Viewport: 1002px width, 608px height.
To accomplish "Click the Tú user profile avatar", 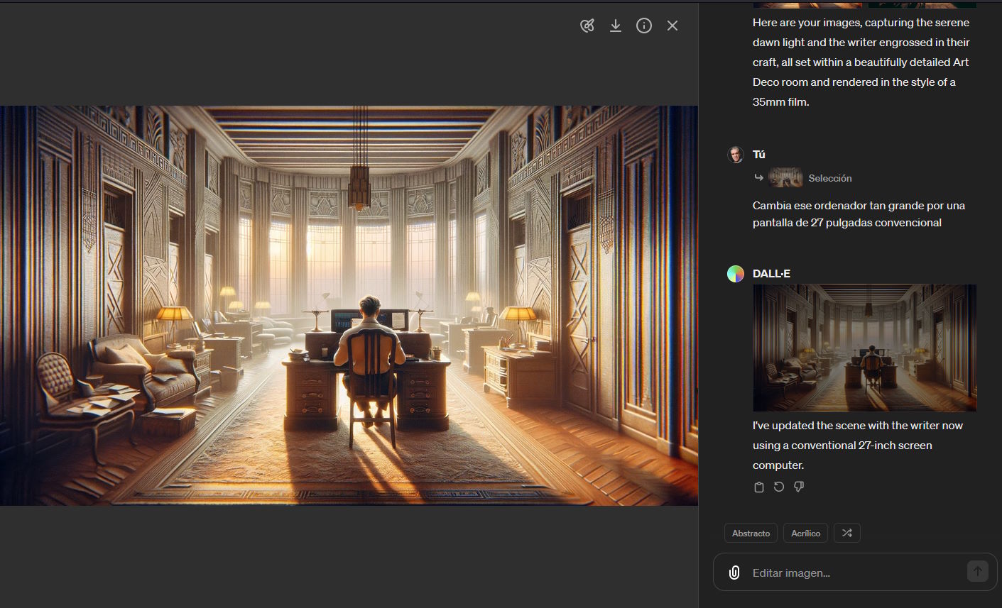I will (736, 155).
